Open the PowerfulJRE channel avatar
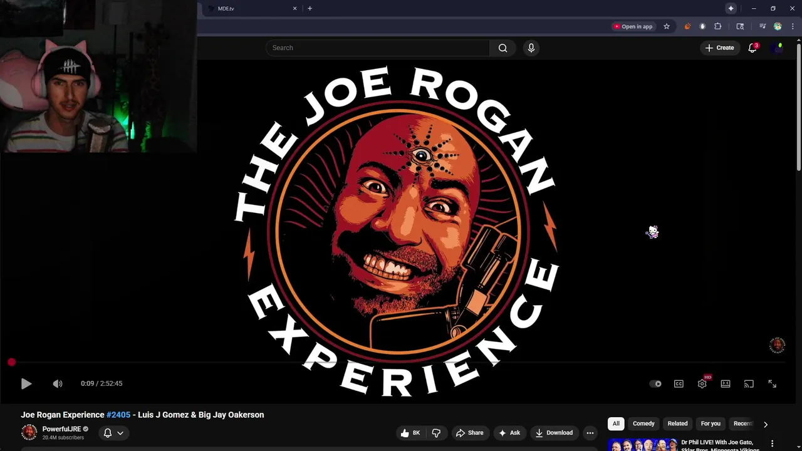 pos(29,432)
